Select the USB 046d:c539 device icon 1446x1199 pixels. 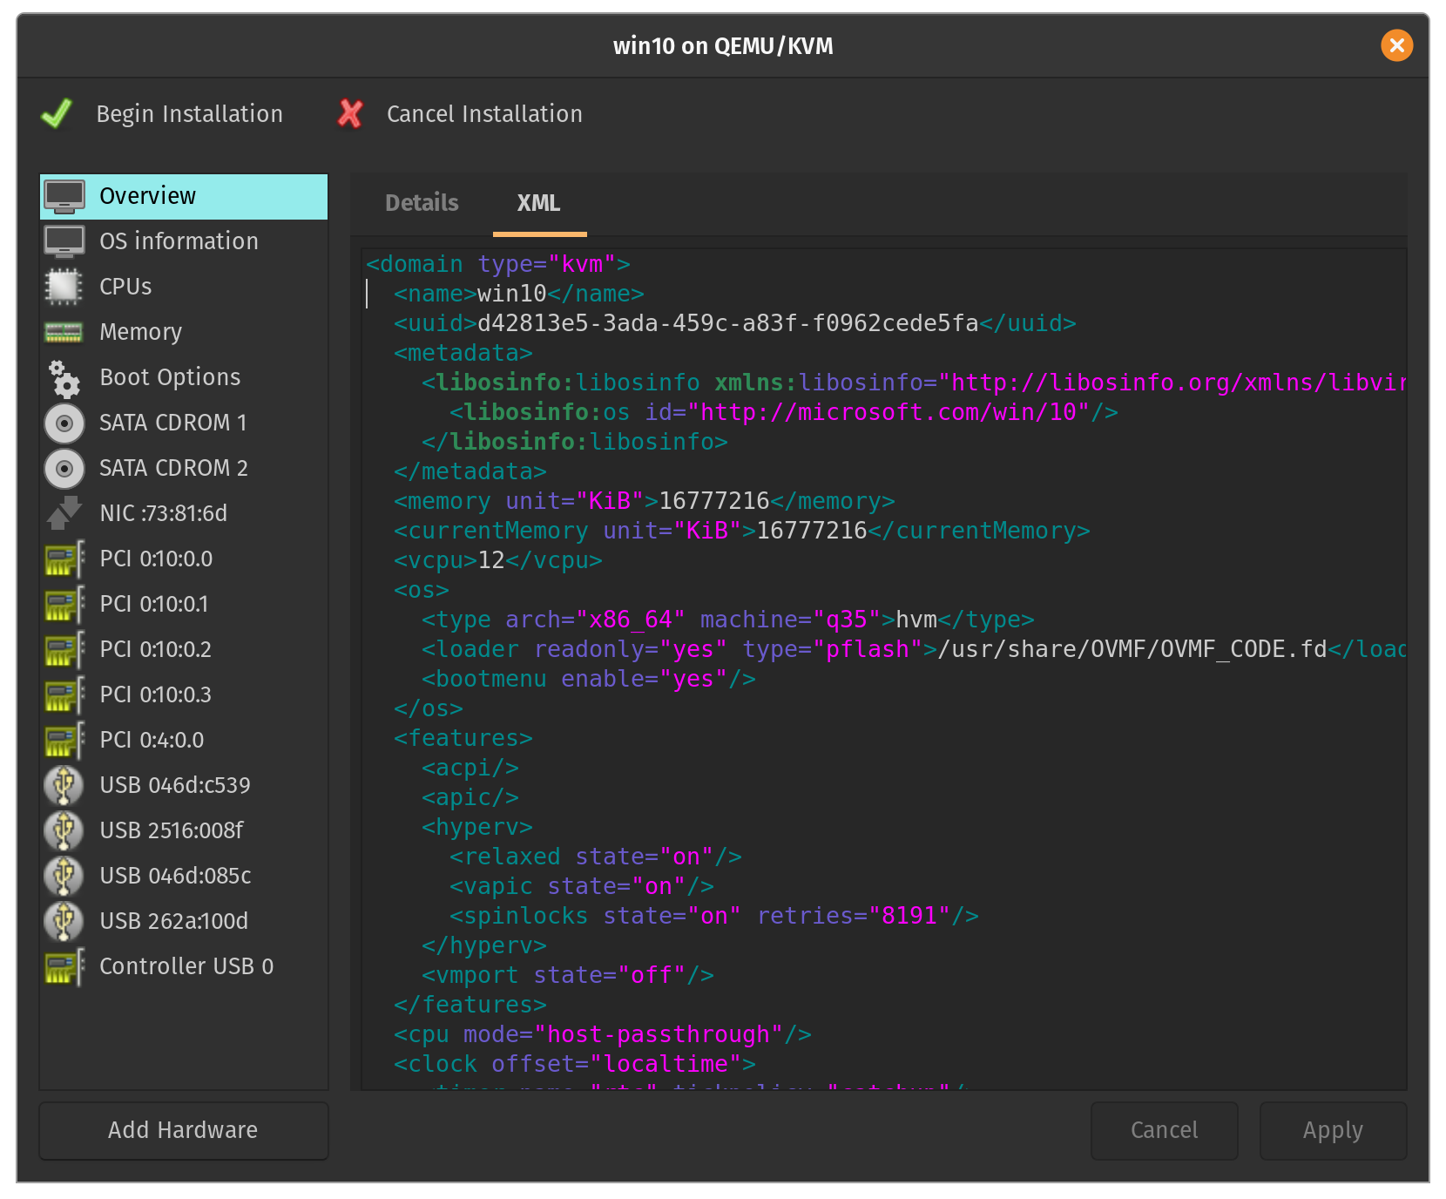(64, 785)
